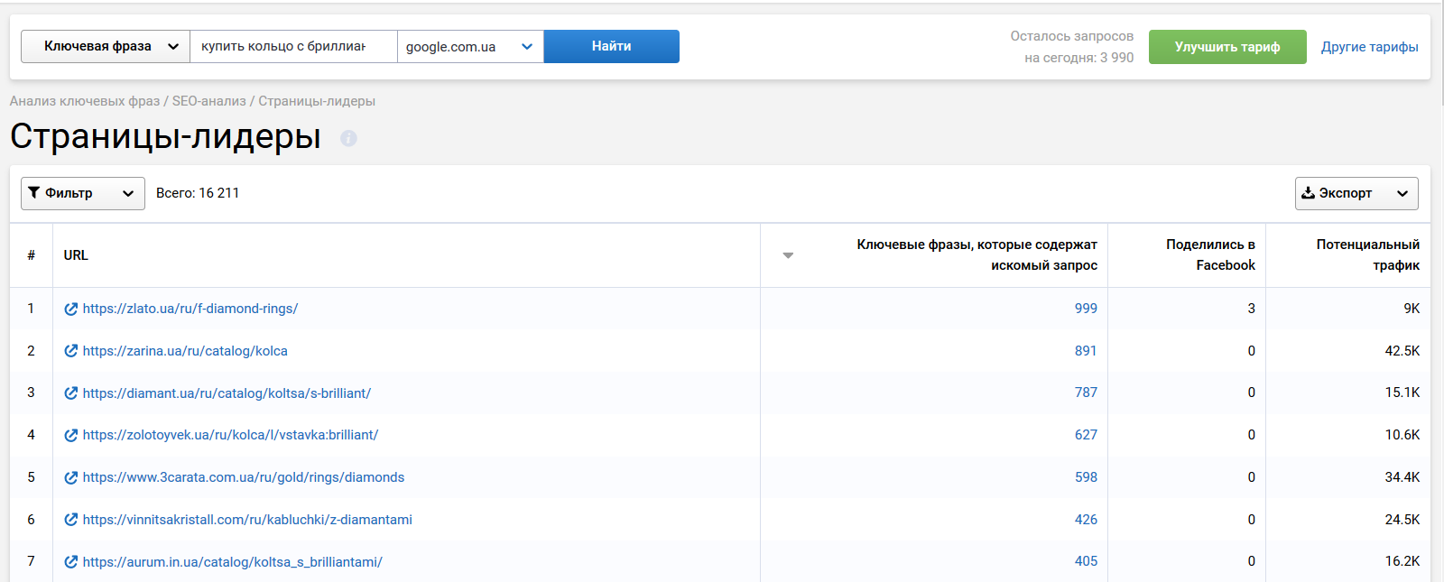1444x582 pixels.
Task: Expand the google.com.ua region dropdown
Action: (x=469, y=46)
